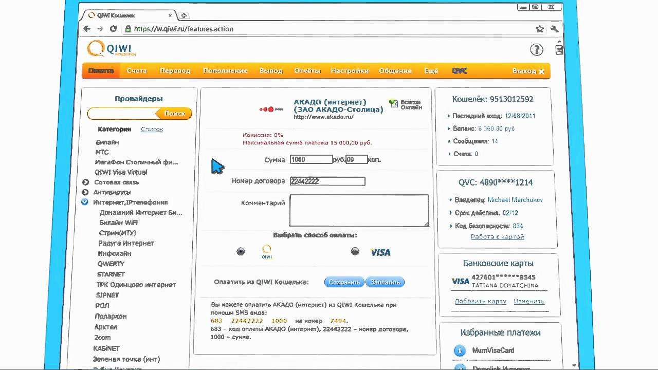658x370 pixels.
Task: Open the Работа с картой link
Action: (x=498, y=237)
